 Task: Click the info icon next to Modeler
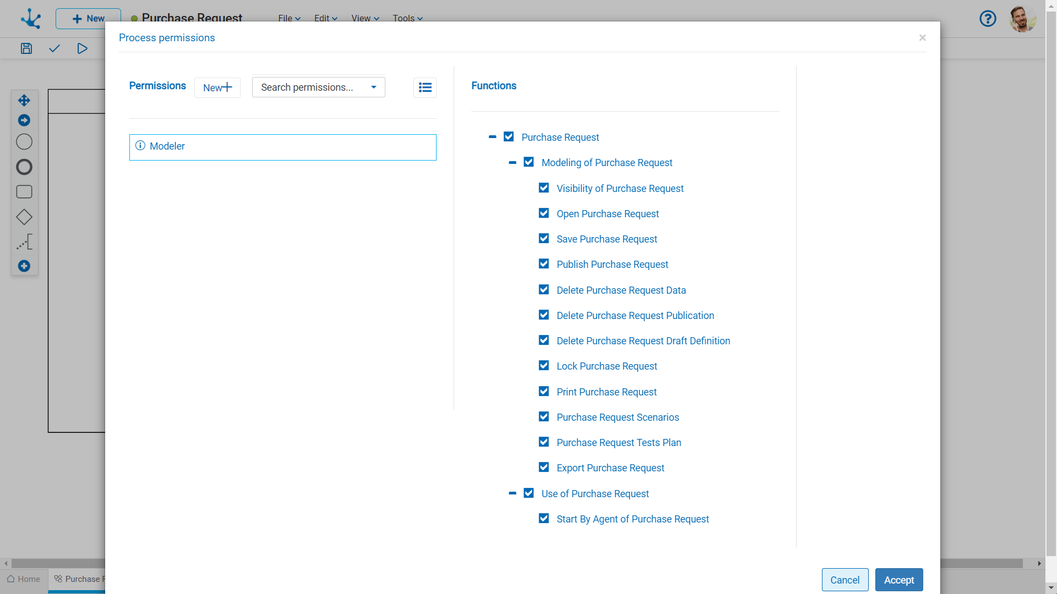point(140,146)
